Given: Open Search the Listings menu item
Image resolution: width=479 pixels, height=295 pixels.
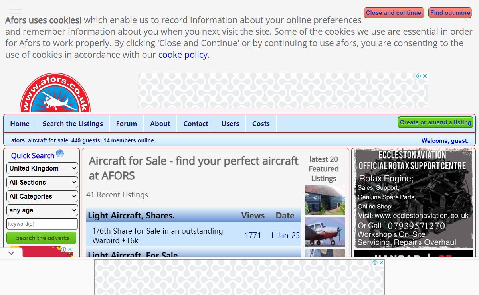Looking at the screenshot, I should 73,124.
